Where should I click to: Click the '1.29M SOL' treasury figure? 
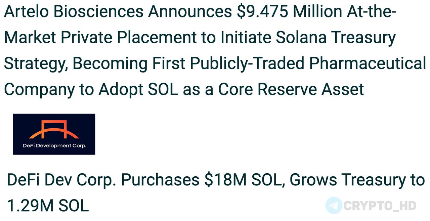click(x=47, y=206)
